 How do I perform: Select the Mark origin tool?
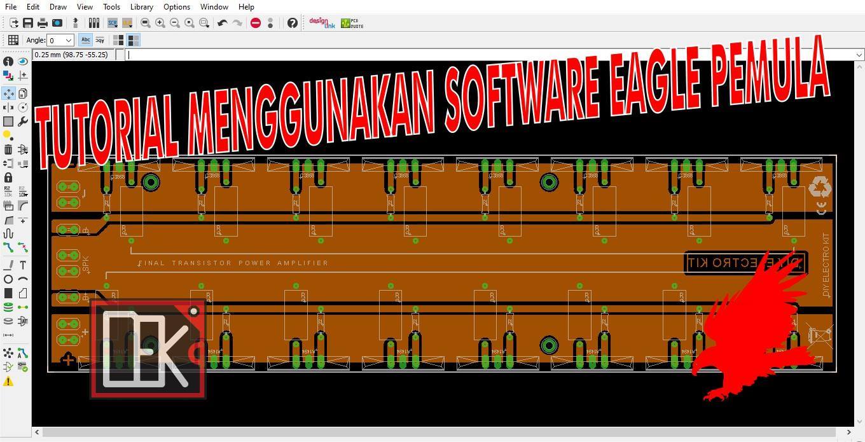point(23,76)
